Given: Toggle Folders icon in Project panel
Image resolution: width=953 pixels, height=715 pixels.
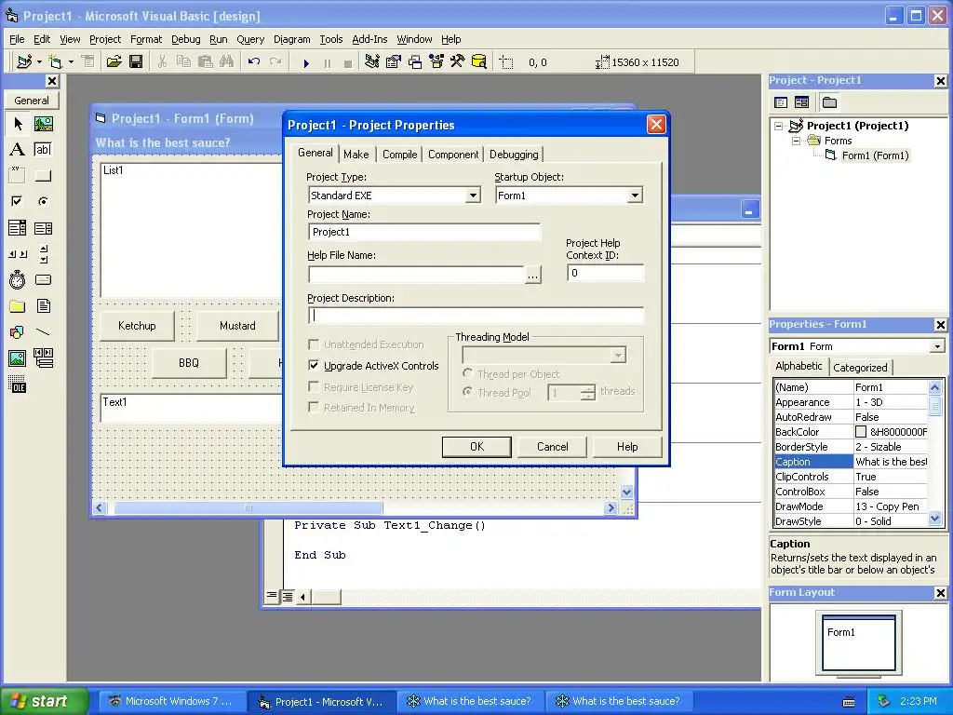Looking at the screenshot, I should tap(829, 102).
